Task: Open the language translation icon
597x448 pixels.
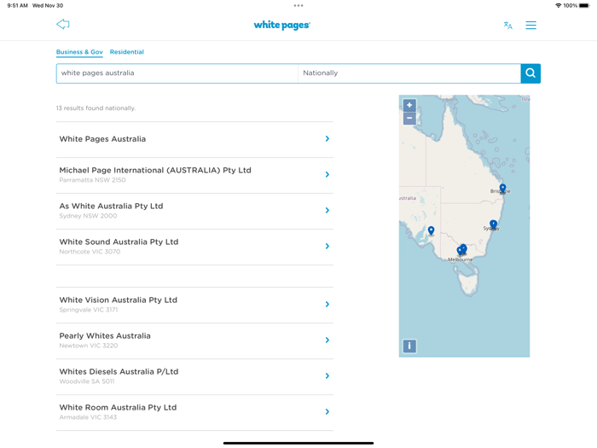Action: 508,25
